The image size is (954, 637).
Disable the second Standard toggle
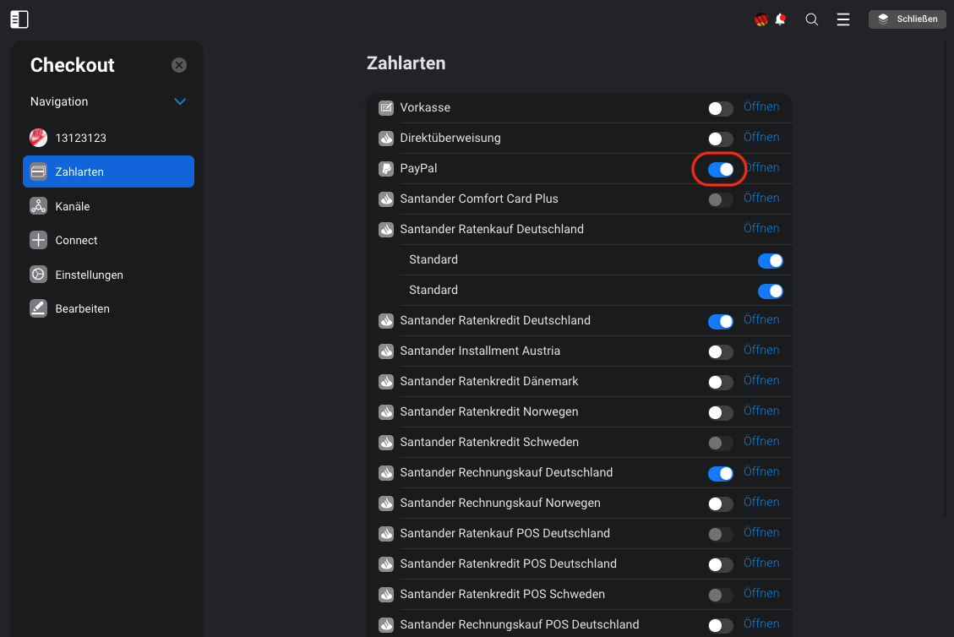click(x=771, y=291)
